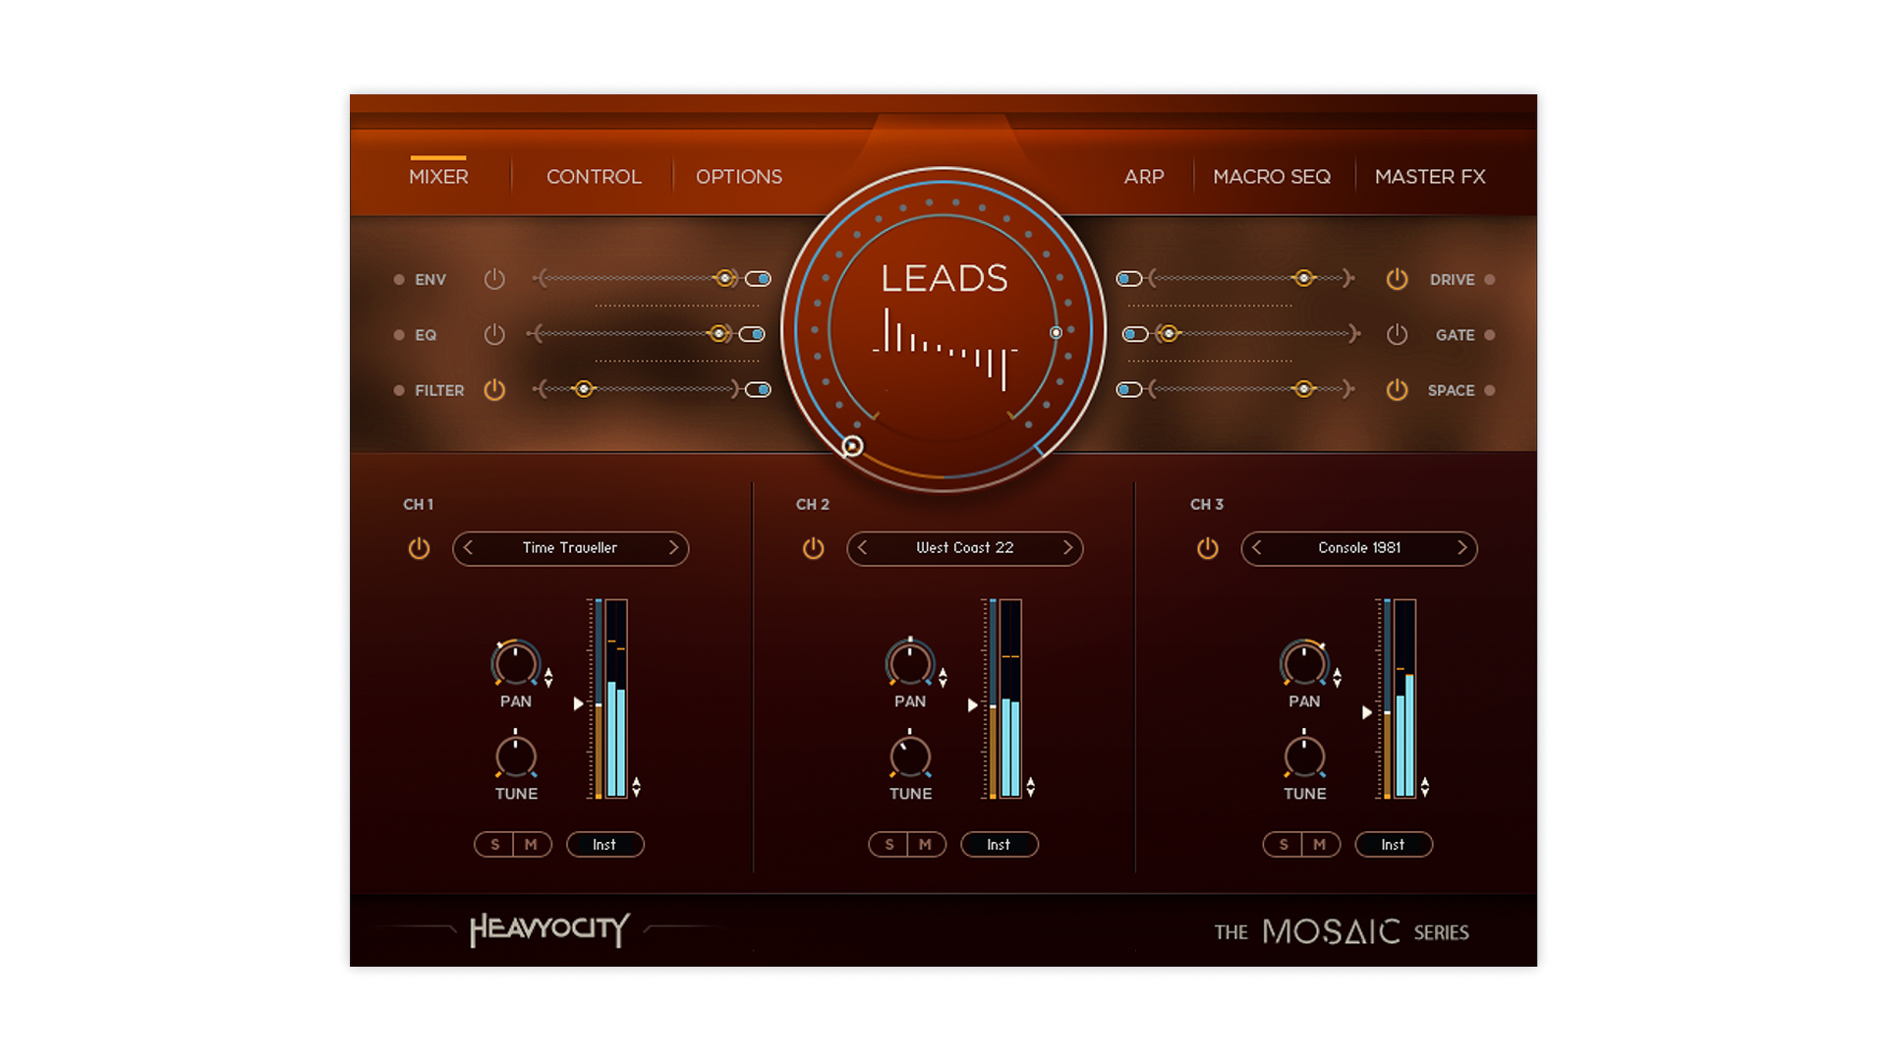Viewport: 1887px width, 1061px height.
Task: Turn off the CH 3 power button
Action: 1207,548
